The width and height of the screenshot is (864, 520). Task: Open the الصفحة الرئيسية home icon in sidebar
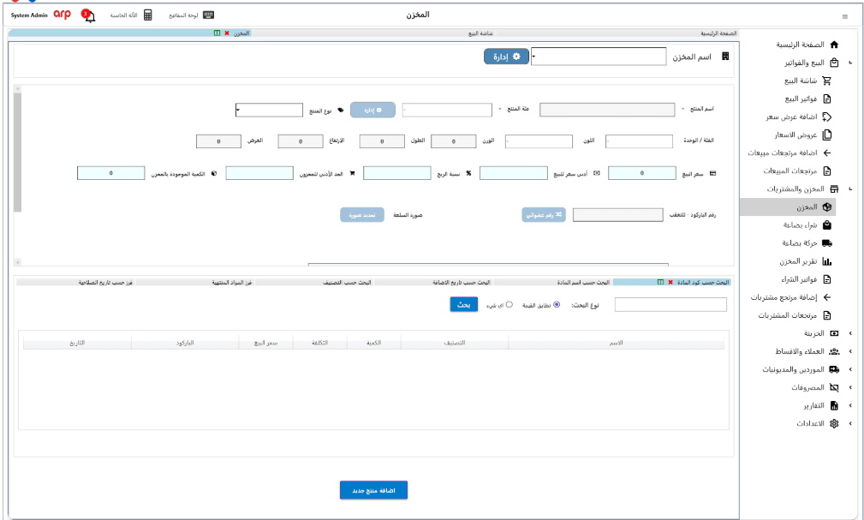point(834,45)
